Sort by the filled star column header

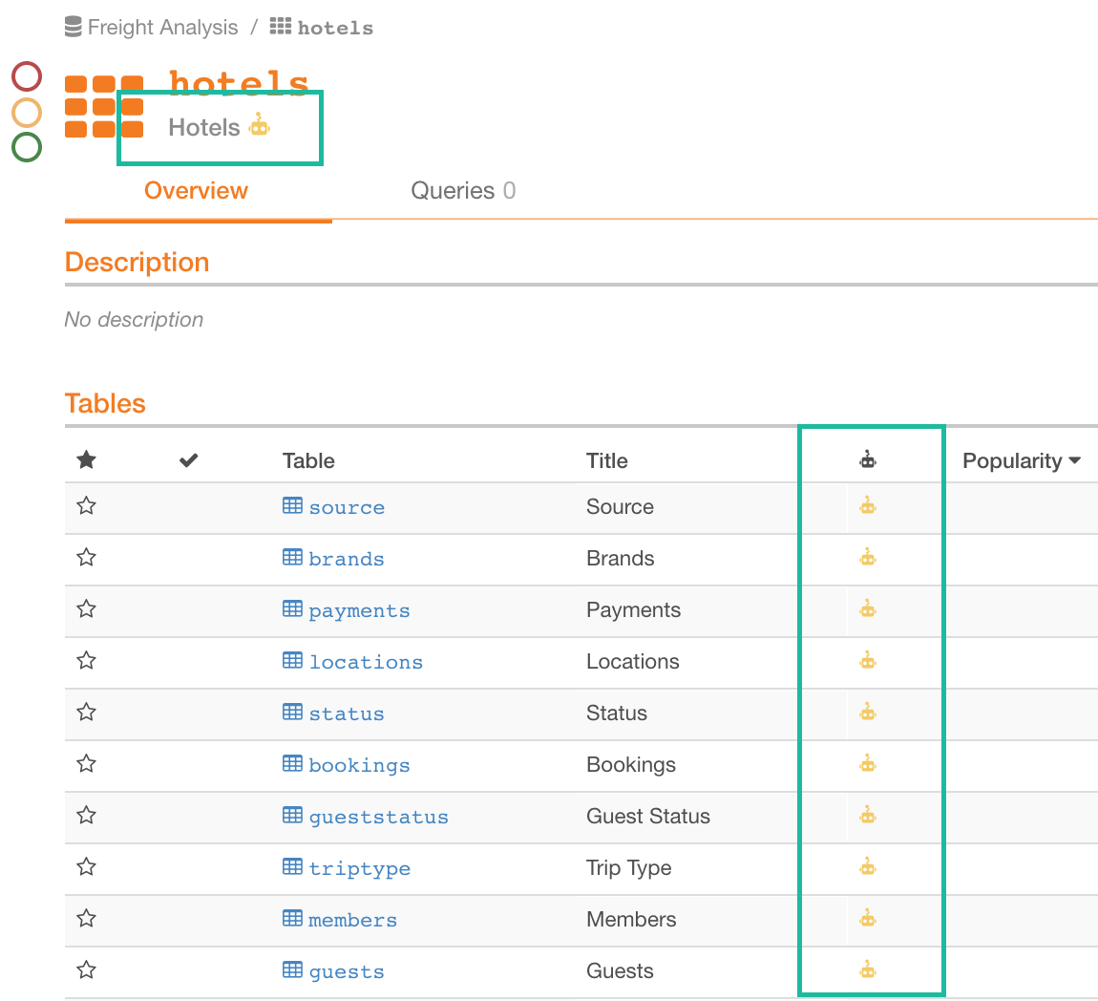tap(86, 460)
